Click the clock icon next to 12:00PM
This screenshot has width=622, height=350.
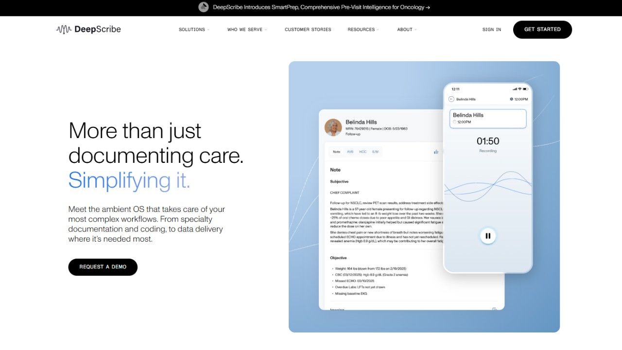[x=512, y=99]
